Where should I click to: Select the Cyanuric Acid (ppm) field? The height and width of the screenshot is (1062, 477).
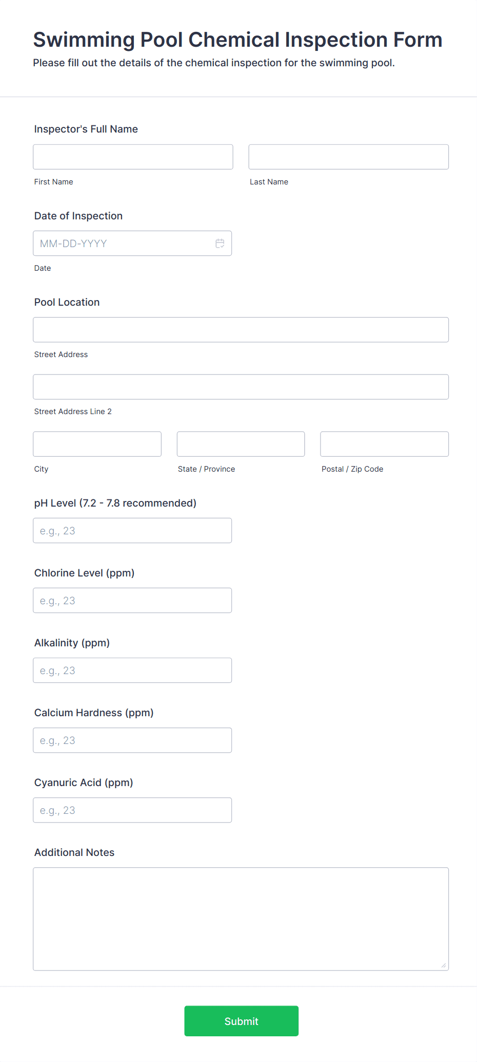pos(132,810)
